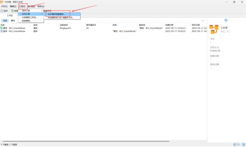Select the 模型 filter button
Screen dimensions: 246x147
[x=13, y=20]
